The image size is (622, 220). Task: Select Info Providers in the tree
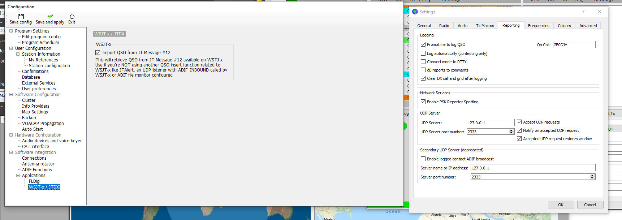(x=35, y=106)
